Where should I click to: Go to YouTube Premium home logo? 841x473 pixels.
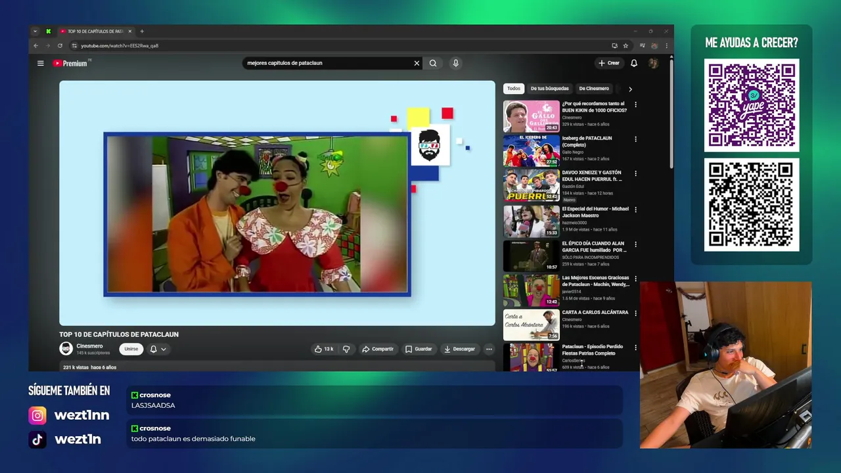71,63
